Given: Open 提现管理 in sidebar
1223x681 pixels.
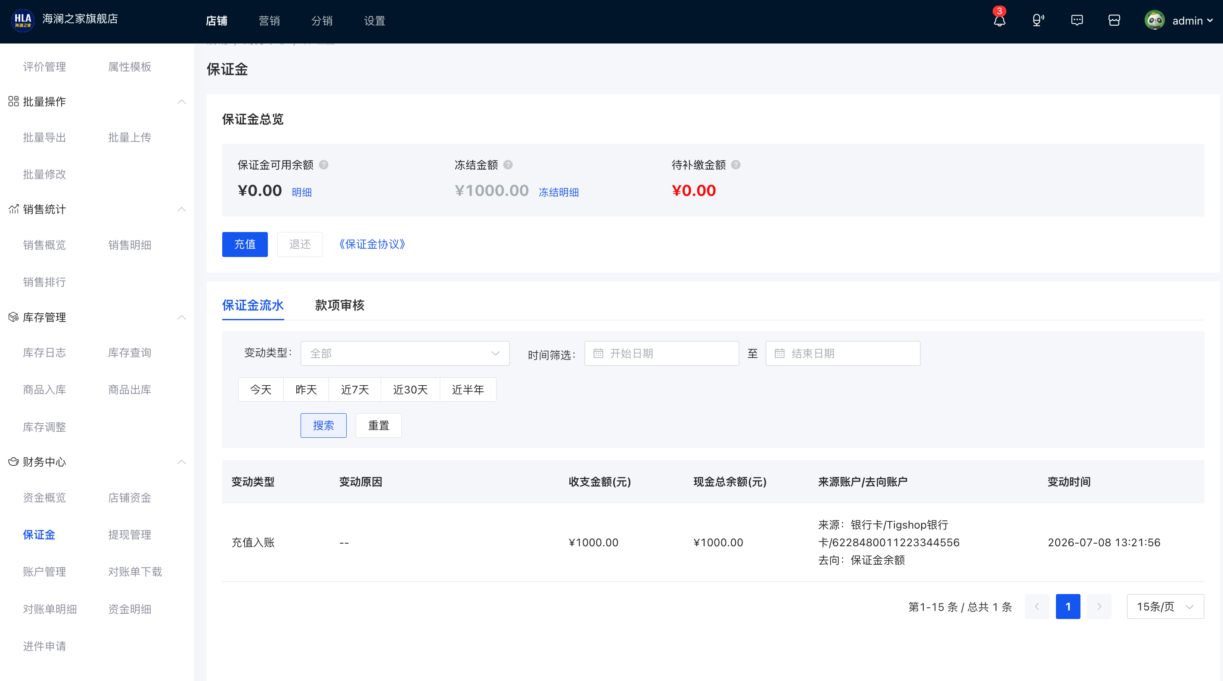Looking at the screenshot, I should pos(130,535).
